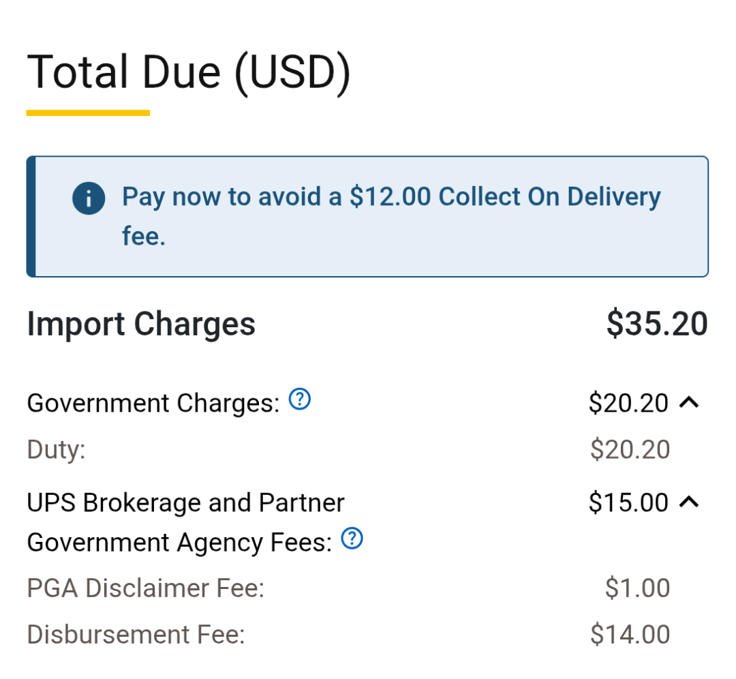Click the $1.00 PGA fee amount
This screenshot has width=736, height=679.
click(637, 588)
